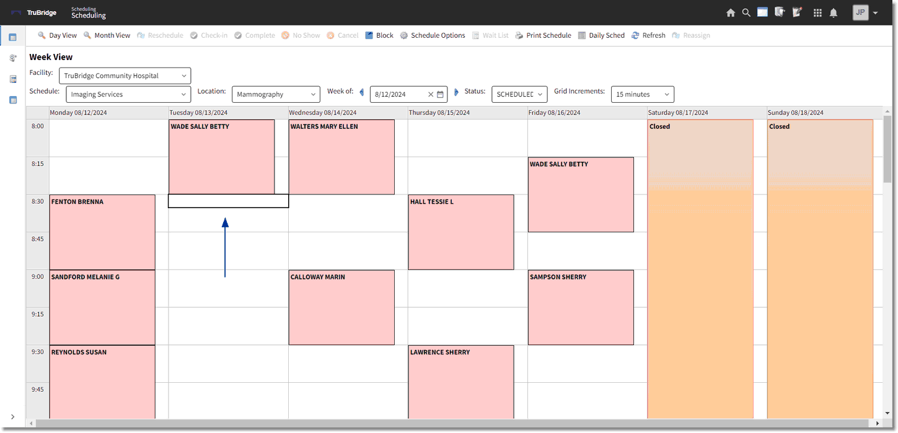Click the Reschedule toolbar item
898x433 pixels.
tap(160, 35)
